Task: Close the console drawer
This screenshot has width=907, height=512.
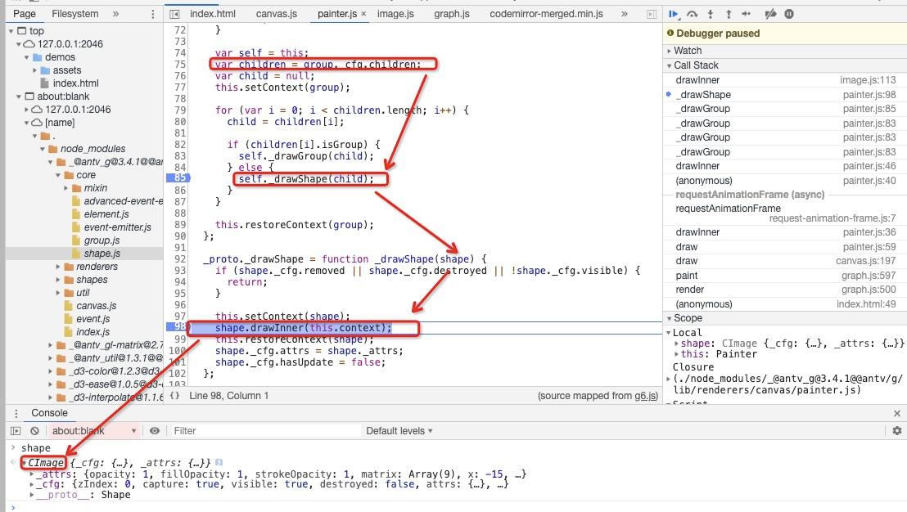Action: pos(897,413)
